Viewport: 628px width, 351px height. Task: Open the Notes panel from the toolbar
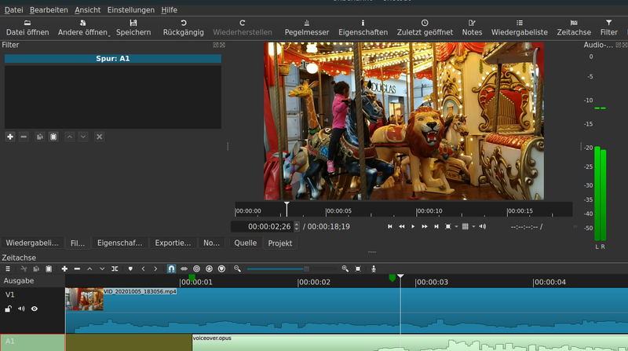[x=472, y=27]
